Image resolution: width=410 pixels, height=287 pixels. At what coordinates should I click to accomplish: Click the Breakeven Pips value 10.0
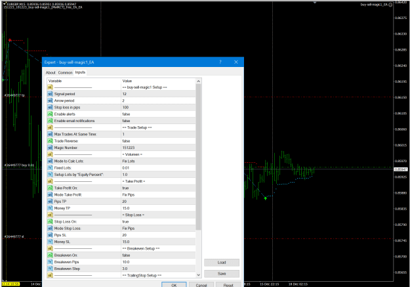click(126, 262)
